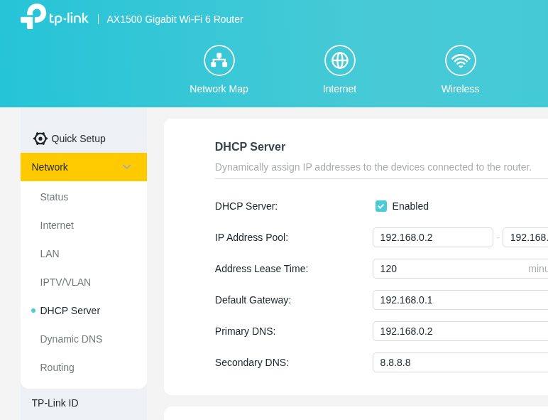Select DHCP Server in the sidebar
Screen dimensions: 548x420
tap(70, 311)
